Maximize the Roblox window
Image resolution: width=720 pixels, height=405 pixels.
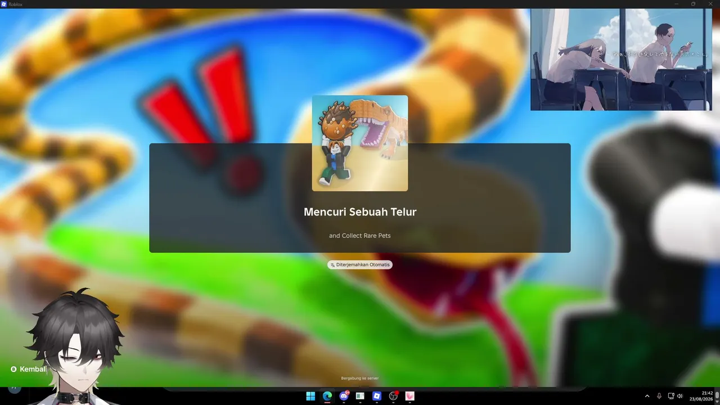[x=693, y=4]
